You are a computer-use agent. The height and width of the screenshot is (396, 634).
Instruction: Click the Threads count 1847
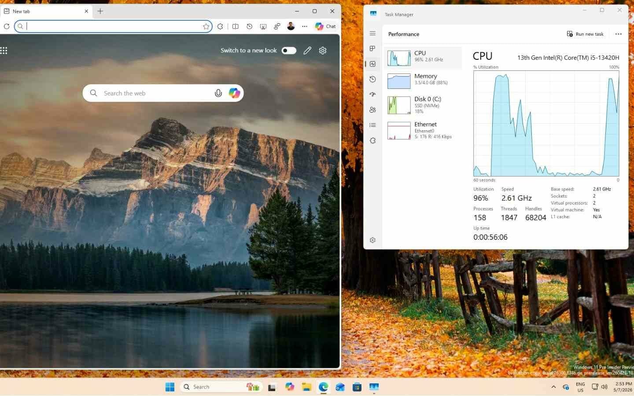coord(509,217)
